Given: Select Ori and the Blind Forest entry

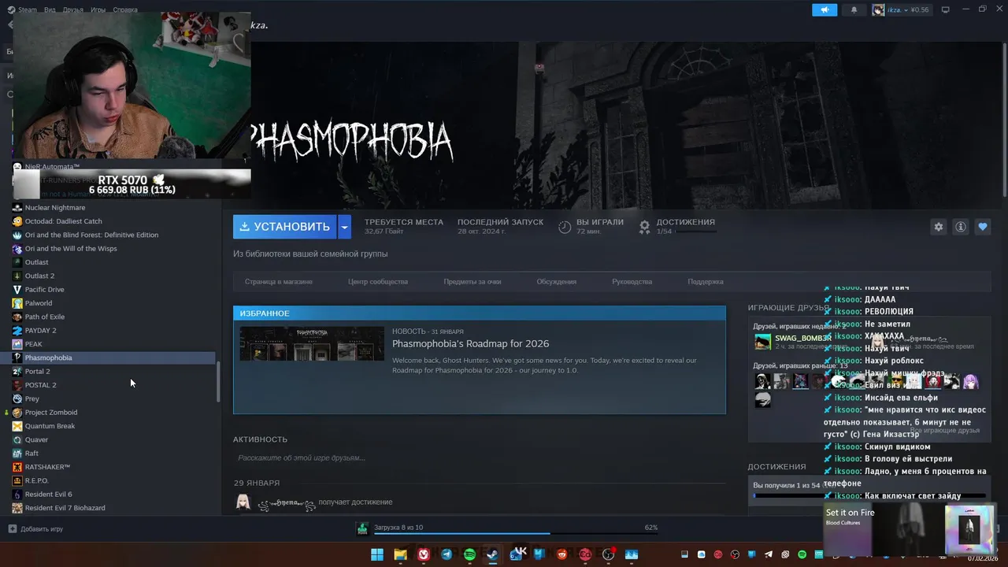Looking at the screenshot, I should pyautogui.click(x=91, y=235).
